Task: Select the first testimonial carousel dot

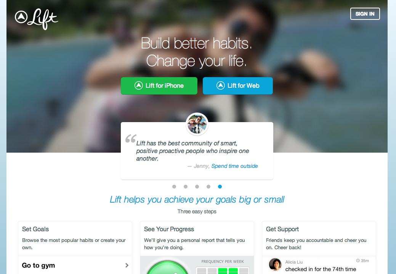Action: pyautogui.click(x=174, y=187)
